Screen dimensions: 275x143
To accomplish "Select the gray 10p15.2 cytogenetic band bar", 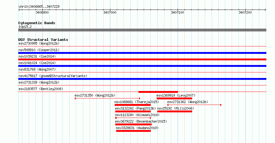I will pyautogui.click(x=142, y=30).
